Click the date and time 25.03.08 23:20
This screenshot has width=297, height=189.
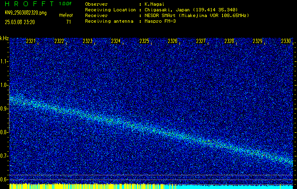coord(20,22)
